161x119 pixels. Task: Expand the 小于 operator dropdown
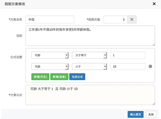click(89, 67)
